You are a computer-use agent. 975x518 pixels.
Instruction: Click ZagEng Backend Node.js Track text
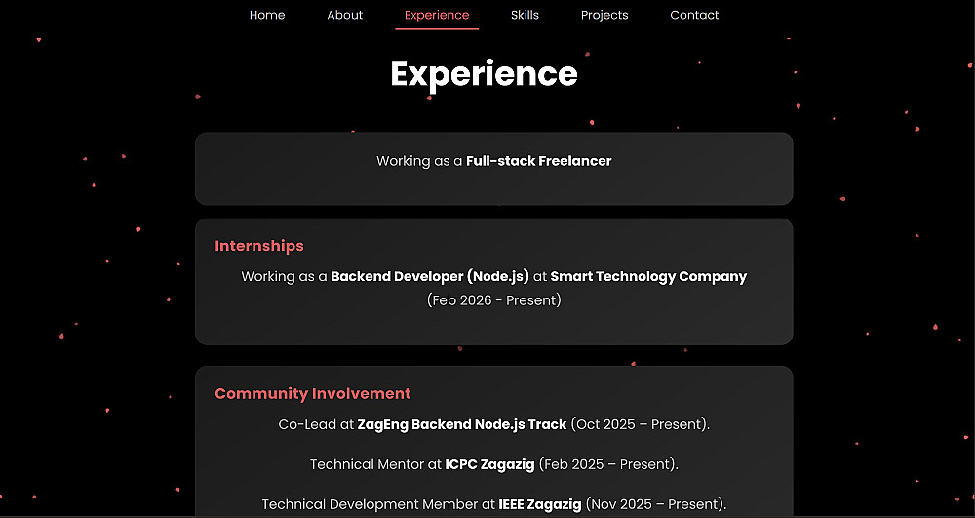[461, 424]
